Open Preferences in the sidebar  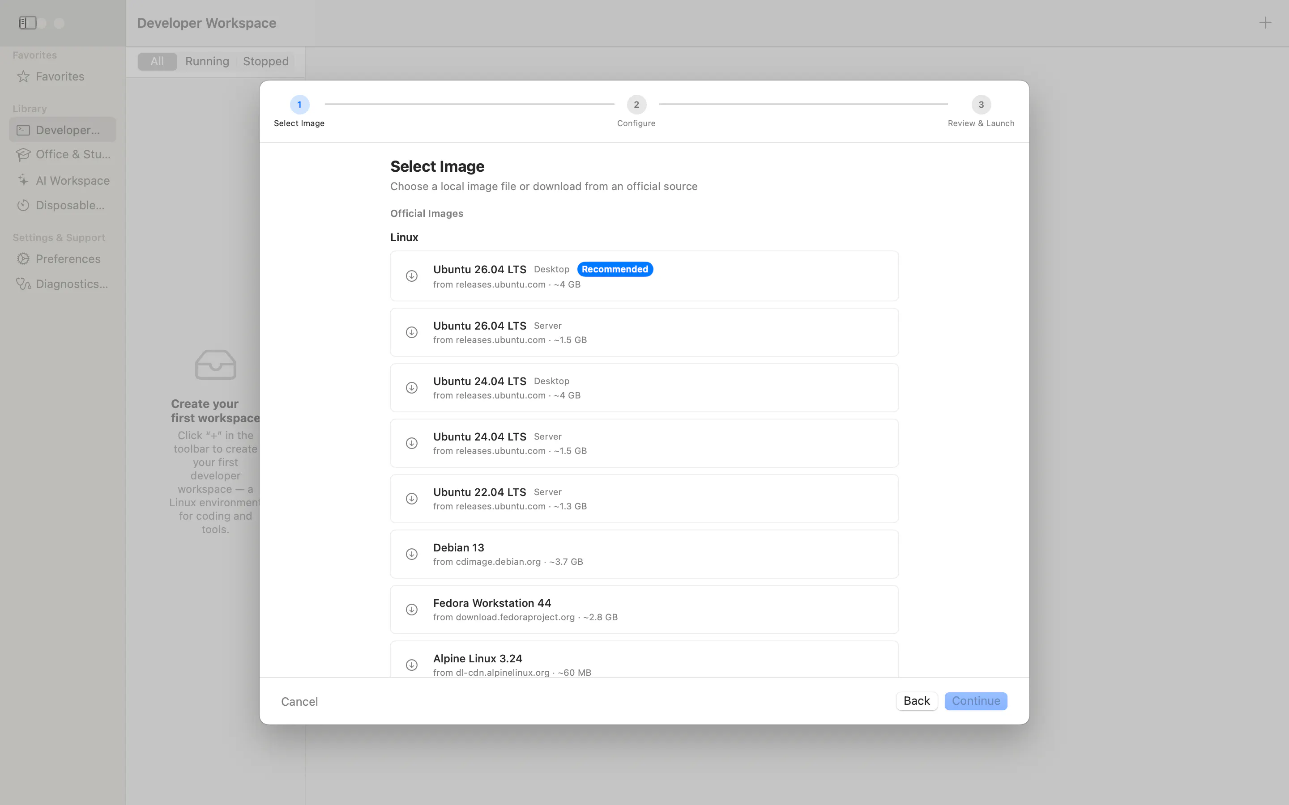pos(62,259)
